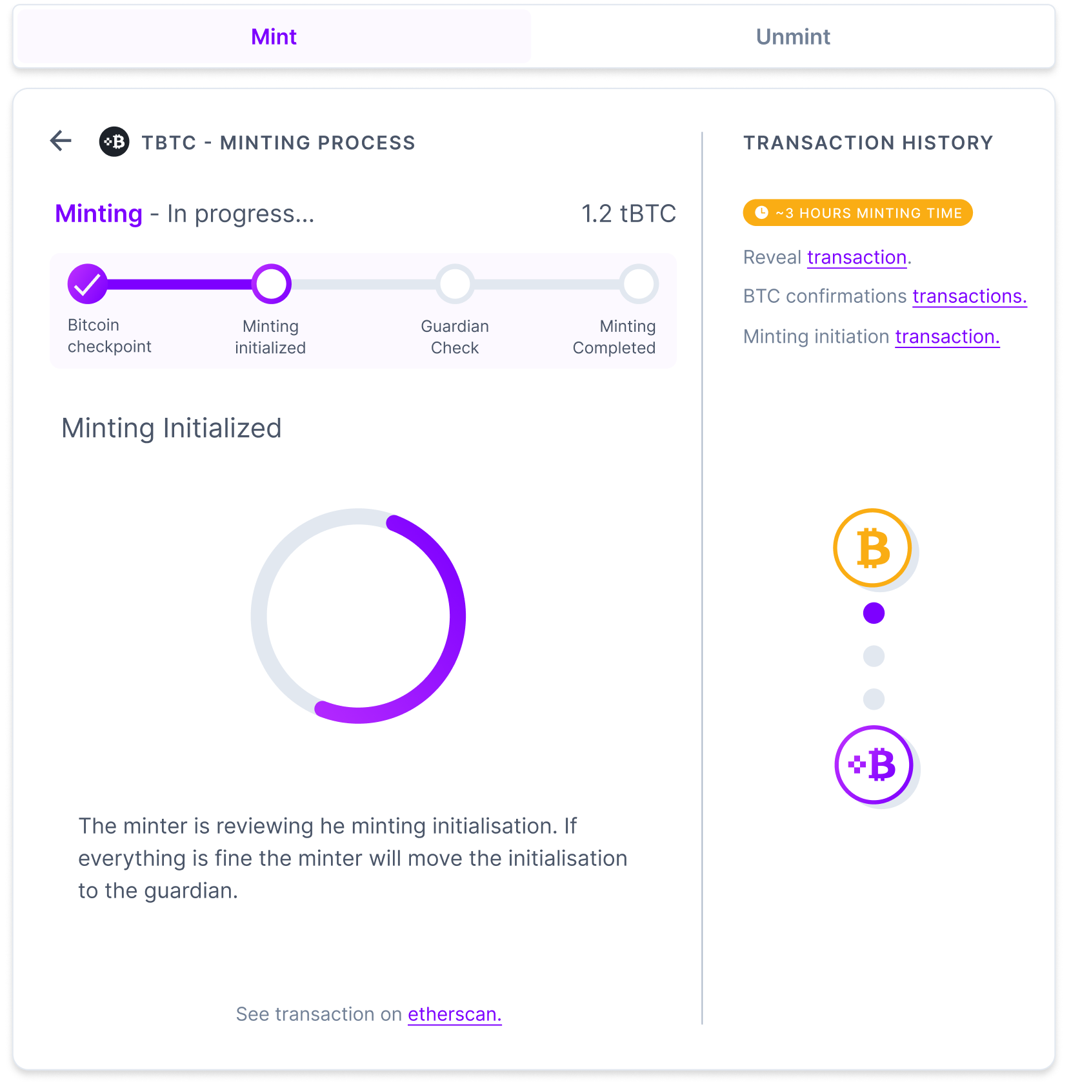Expand the BTC confirmations transactions entry
This screenshot has width=1071, height=1090.
click(x=969, y=296)
